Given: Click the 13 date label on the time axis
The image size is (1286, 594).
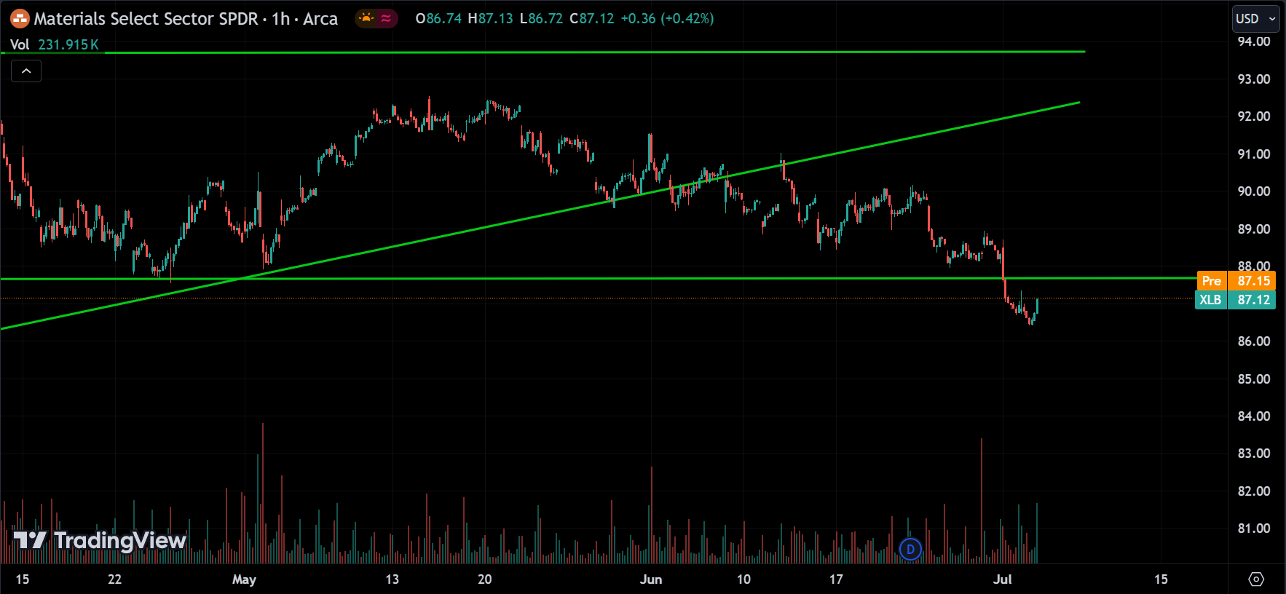Looking at the screenshot, I should point(392,579).
